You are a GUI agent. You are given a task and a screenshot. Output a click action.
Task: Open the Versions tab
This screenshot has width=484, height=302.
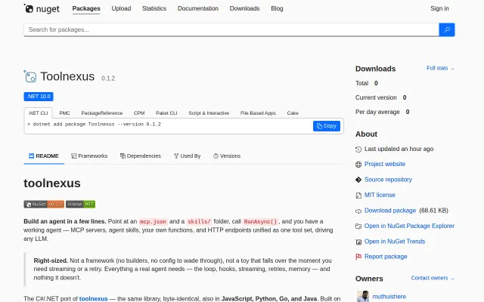point(227,156)
